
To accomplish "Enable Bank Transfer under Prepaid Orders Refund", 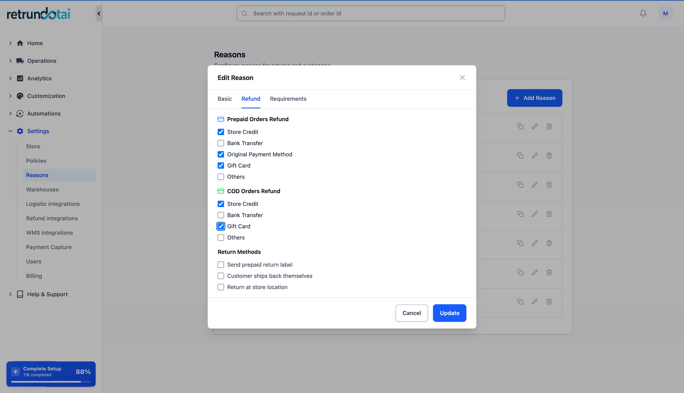I will 221,143.
